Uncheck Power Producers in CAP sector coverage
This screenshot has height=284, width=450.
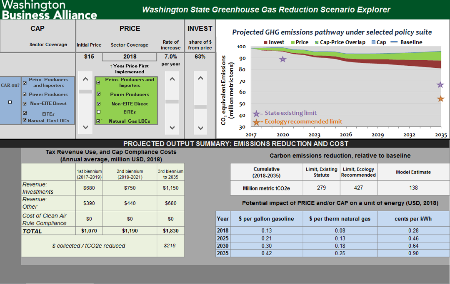[x=25, y=94]
